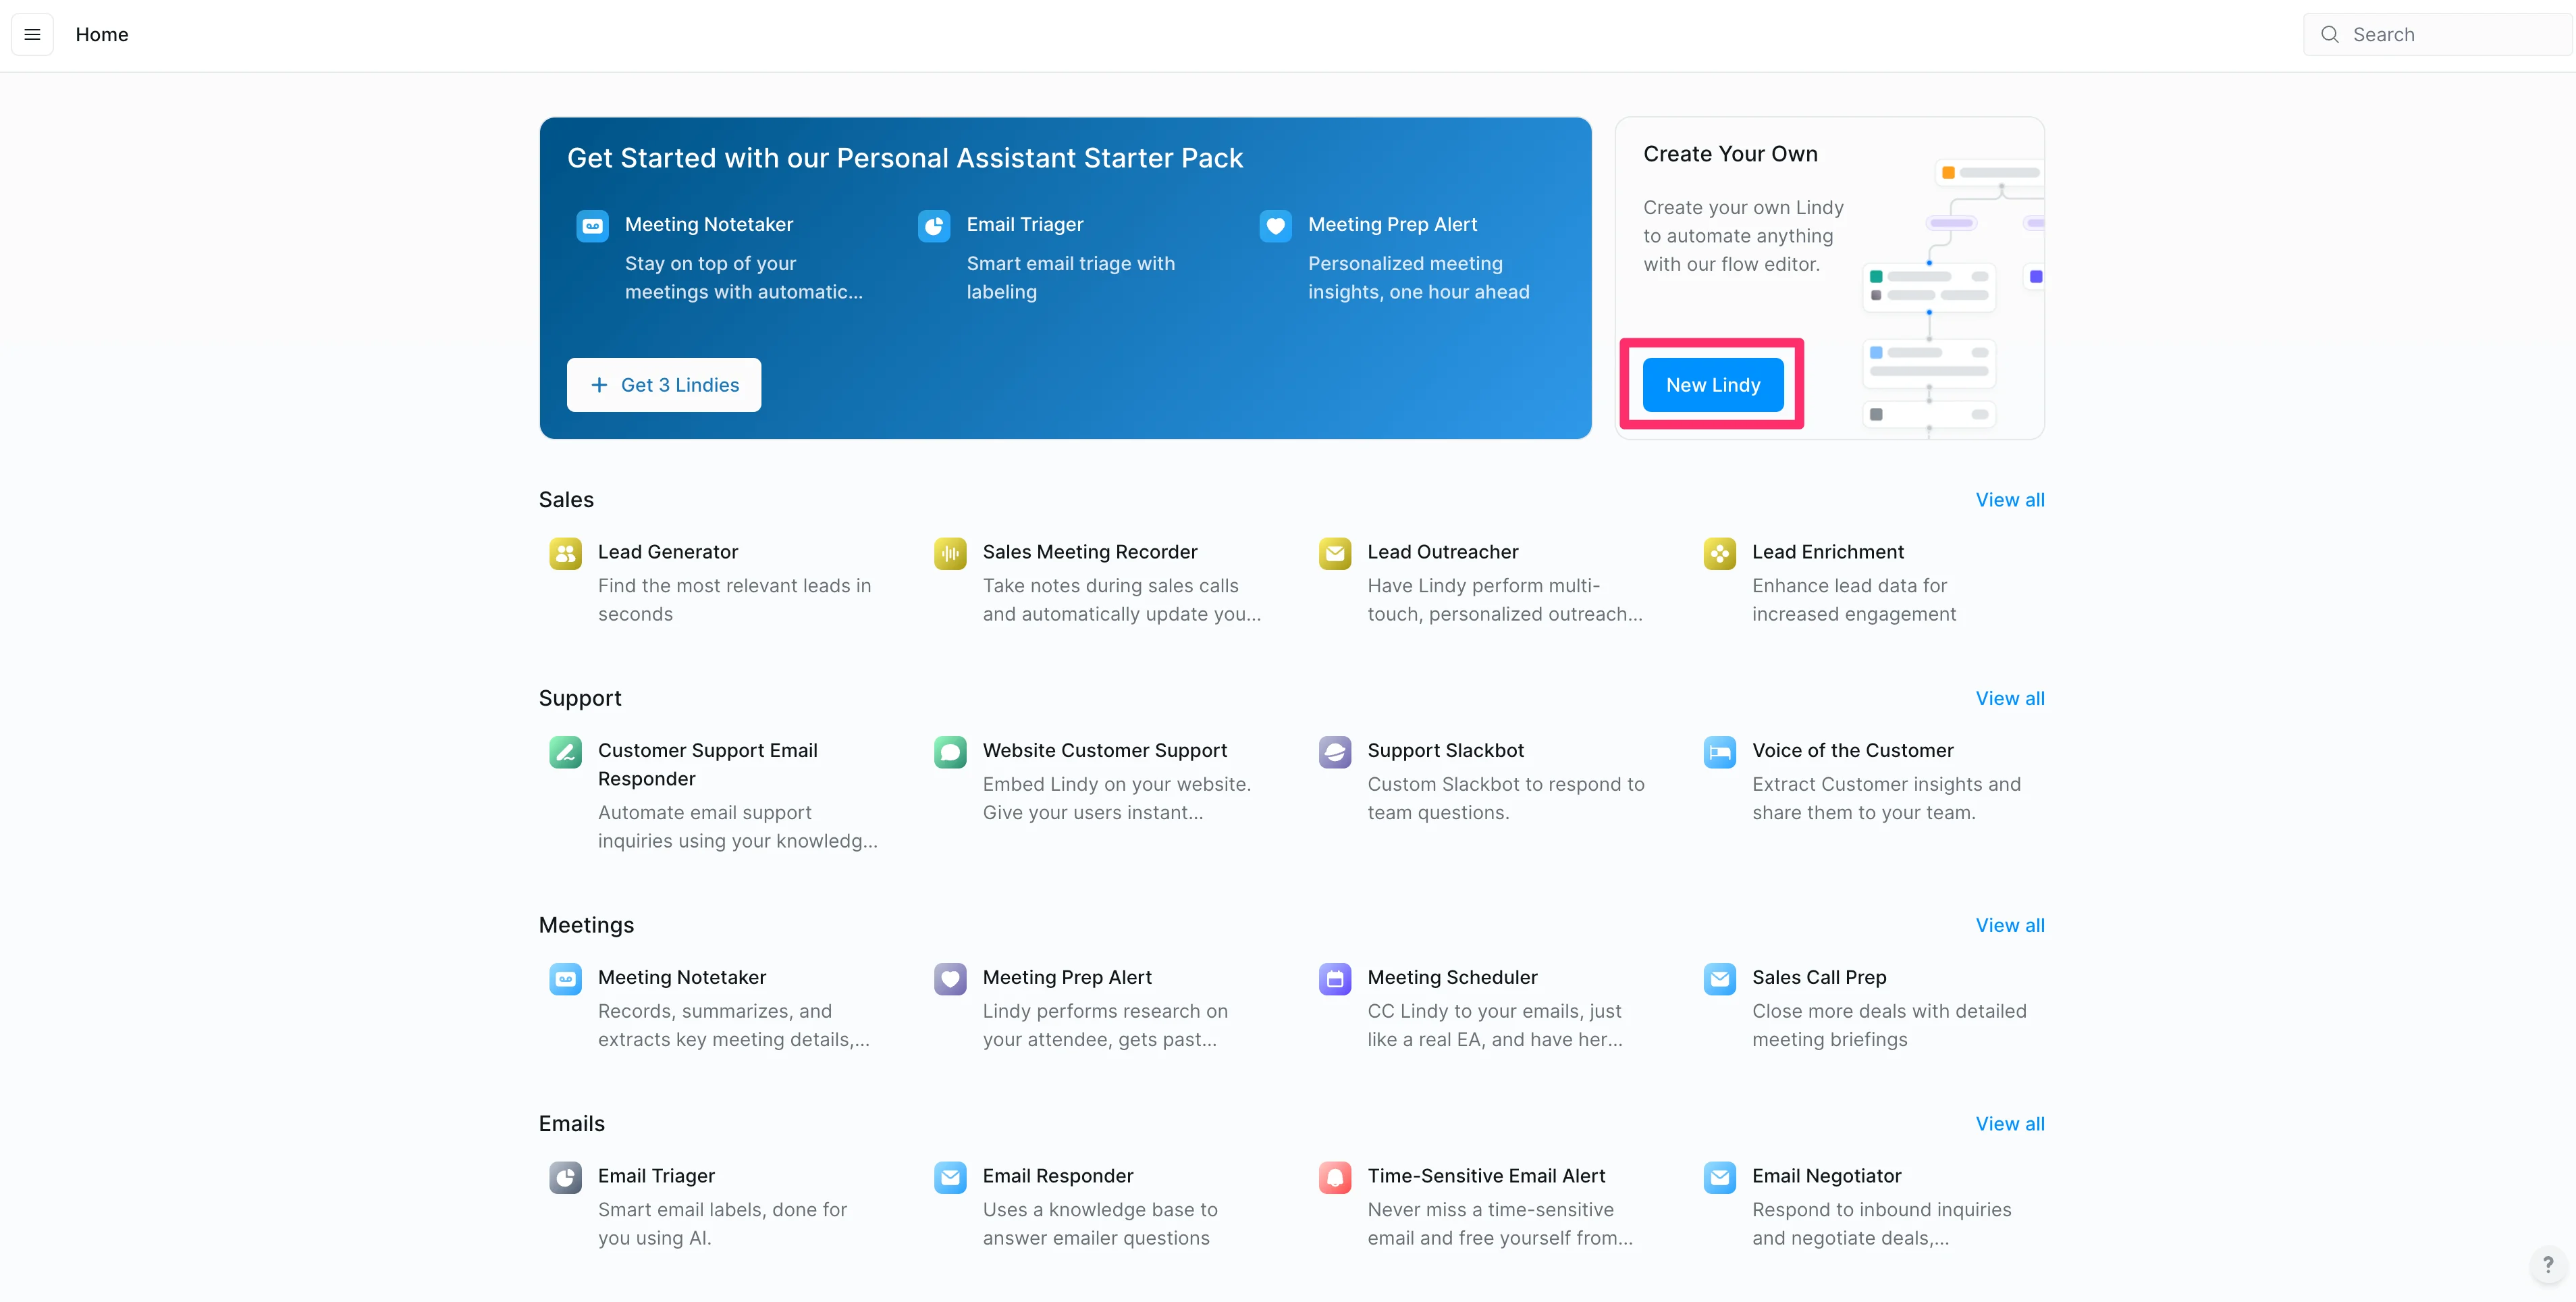The image size is (2576, 1302).
Task: View all Support templates
Action: point(2009,698)
